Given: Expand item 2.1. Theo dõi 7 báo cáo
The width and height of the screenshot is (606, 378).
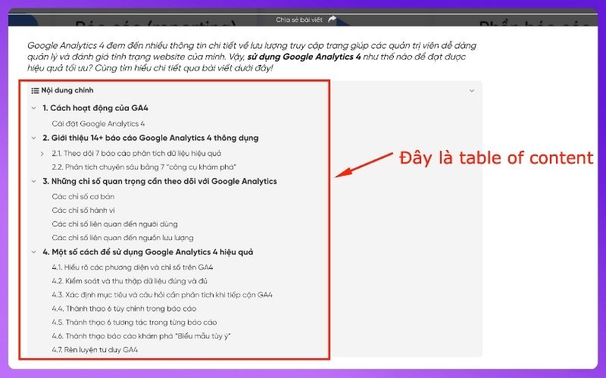Looking at the screenshot, I should pyautogui.click(x=42, y=154).
